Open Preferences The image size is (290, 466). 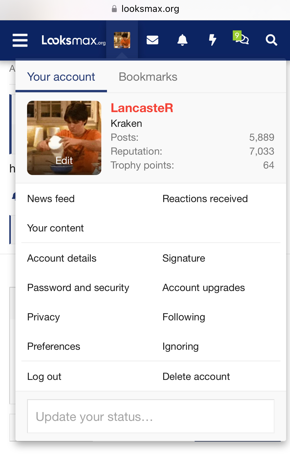pyautogui.click(x=54, y=346)
